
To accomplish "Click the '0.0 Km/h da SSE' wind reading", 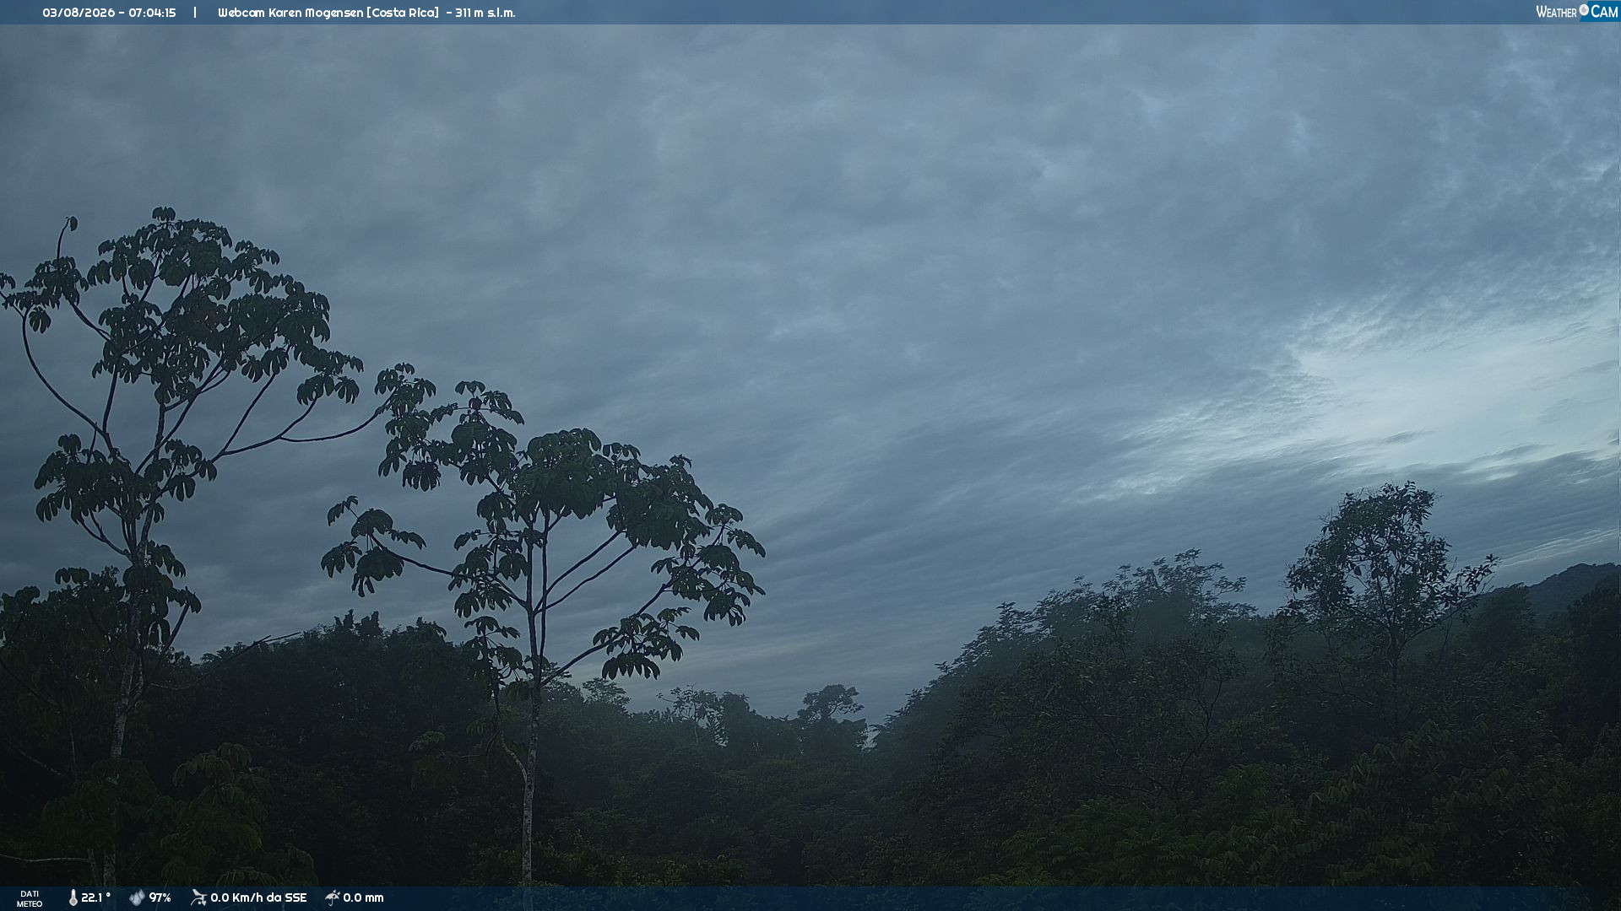I will [258, 898].
